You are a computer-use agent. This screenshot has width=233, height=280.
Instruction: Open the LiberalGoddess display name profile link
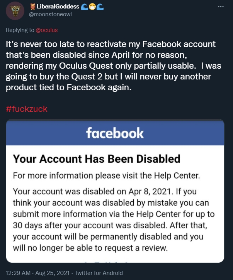coord(57,7)
